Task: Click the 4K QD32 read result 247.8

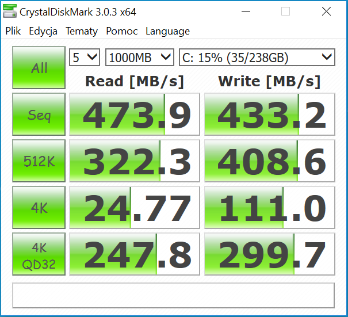Action: [x=135, y=254]
